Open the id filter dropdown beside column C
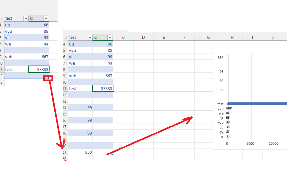The height and width of the screenshot is (181, 287). [110, 38]
